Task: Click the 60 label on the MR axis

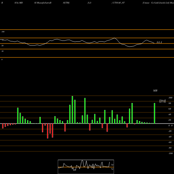Action: pos(170,109)
